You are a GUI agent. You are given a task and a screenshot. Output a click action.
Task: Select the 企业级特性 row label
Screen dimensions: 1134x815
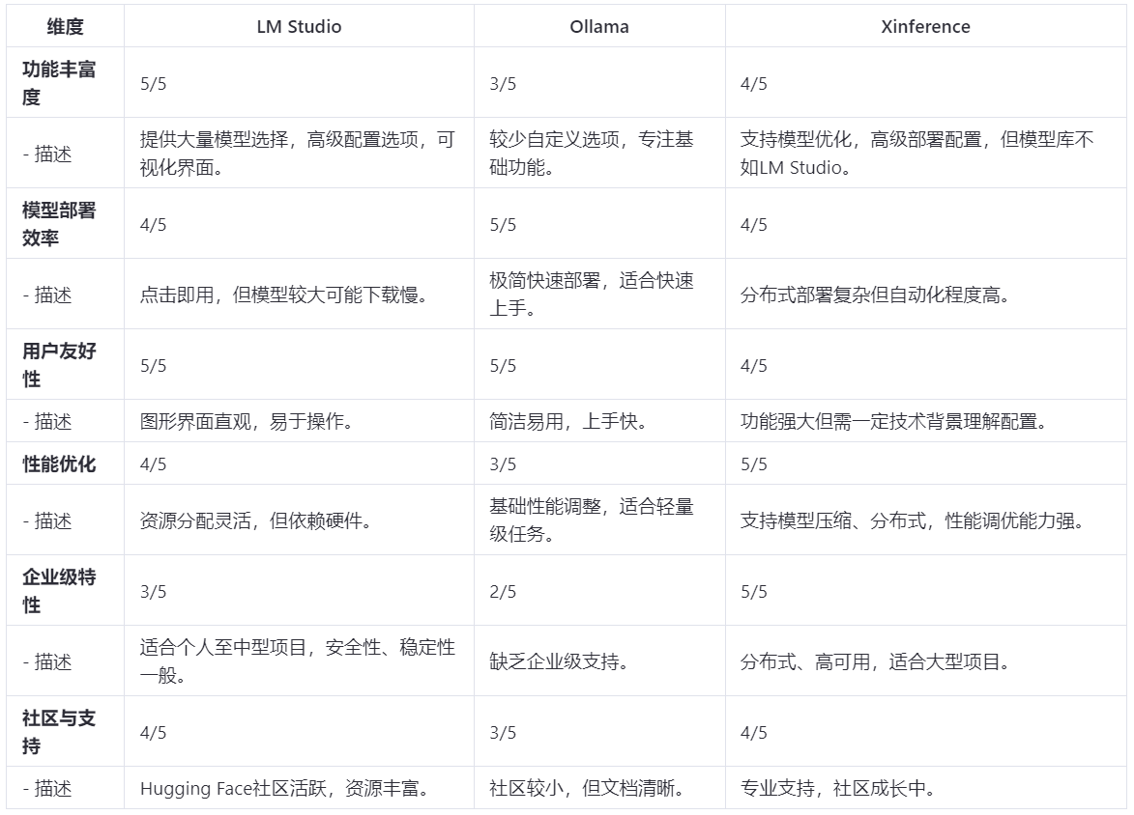pos(59,590)
